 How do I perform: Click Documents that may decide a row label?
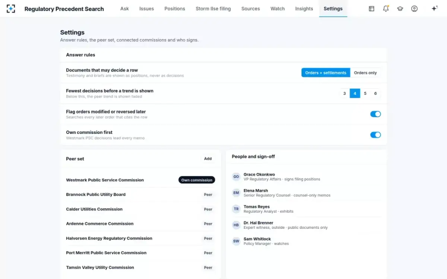click(102, 70)
